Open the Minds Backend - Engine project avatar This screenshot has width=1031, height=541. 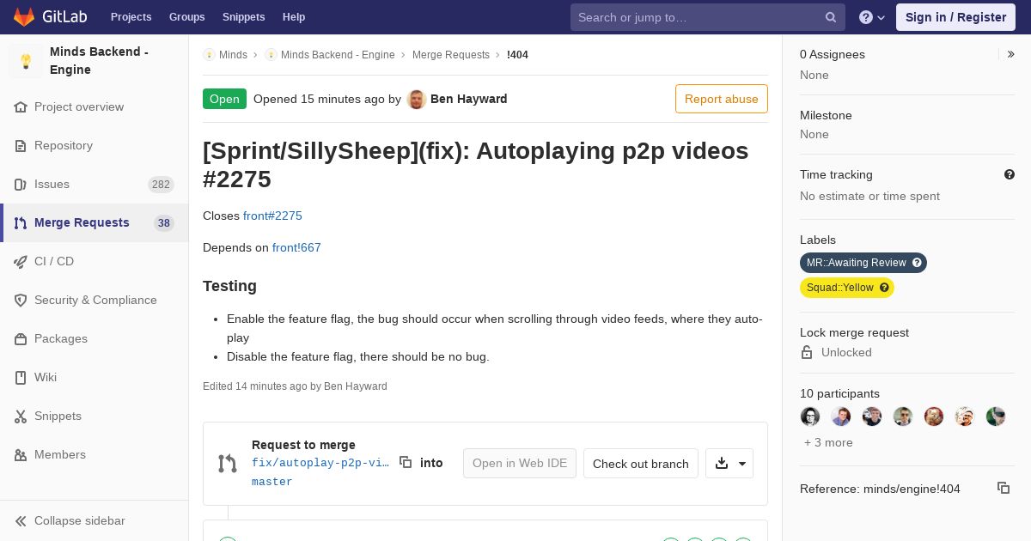coord(26,61)
